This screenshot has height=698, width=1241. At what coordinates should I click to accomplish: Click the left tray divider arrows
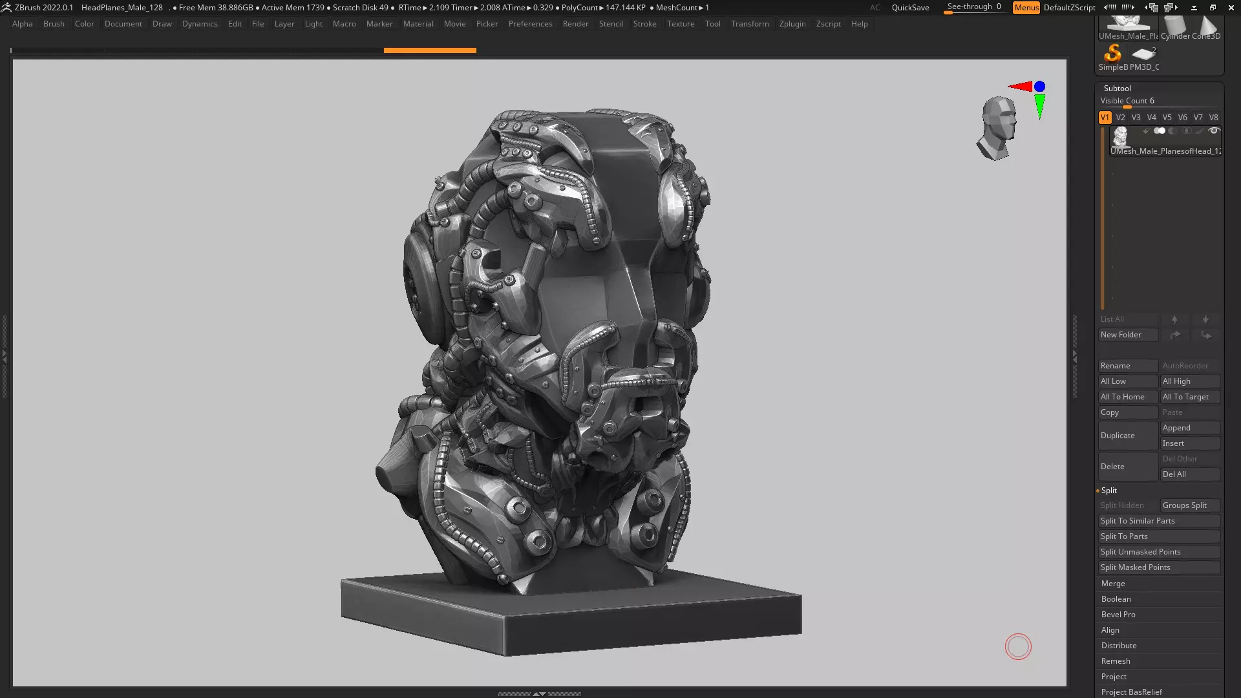4,356
